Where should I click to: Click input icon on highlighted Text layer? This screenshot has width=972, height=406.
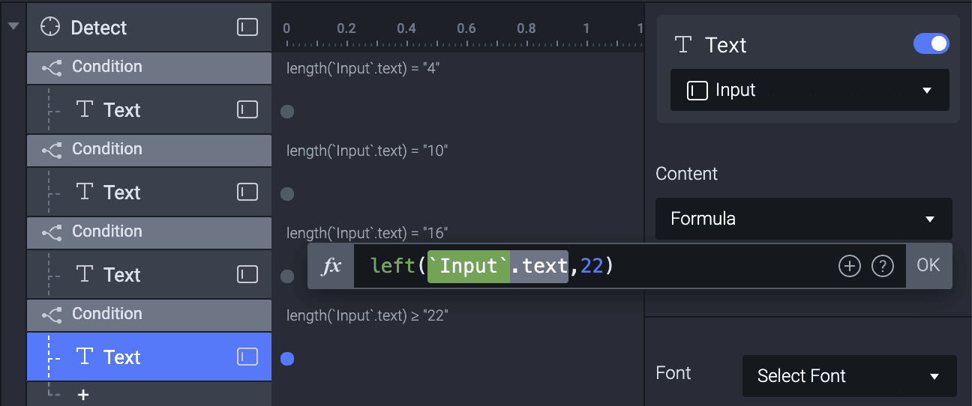tap(247, 357)
